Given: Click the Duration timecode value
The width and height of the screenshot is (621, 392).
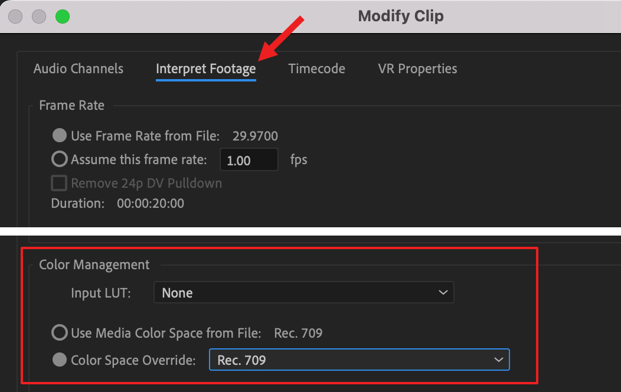Looking at the screenshot, I should pyautogui.click(x=150, y=204).
